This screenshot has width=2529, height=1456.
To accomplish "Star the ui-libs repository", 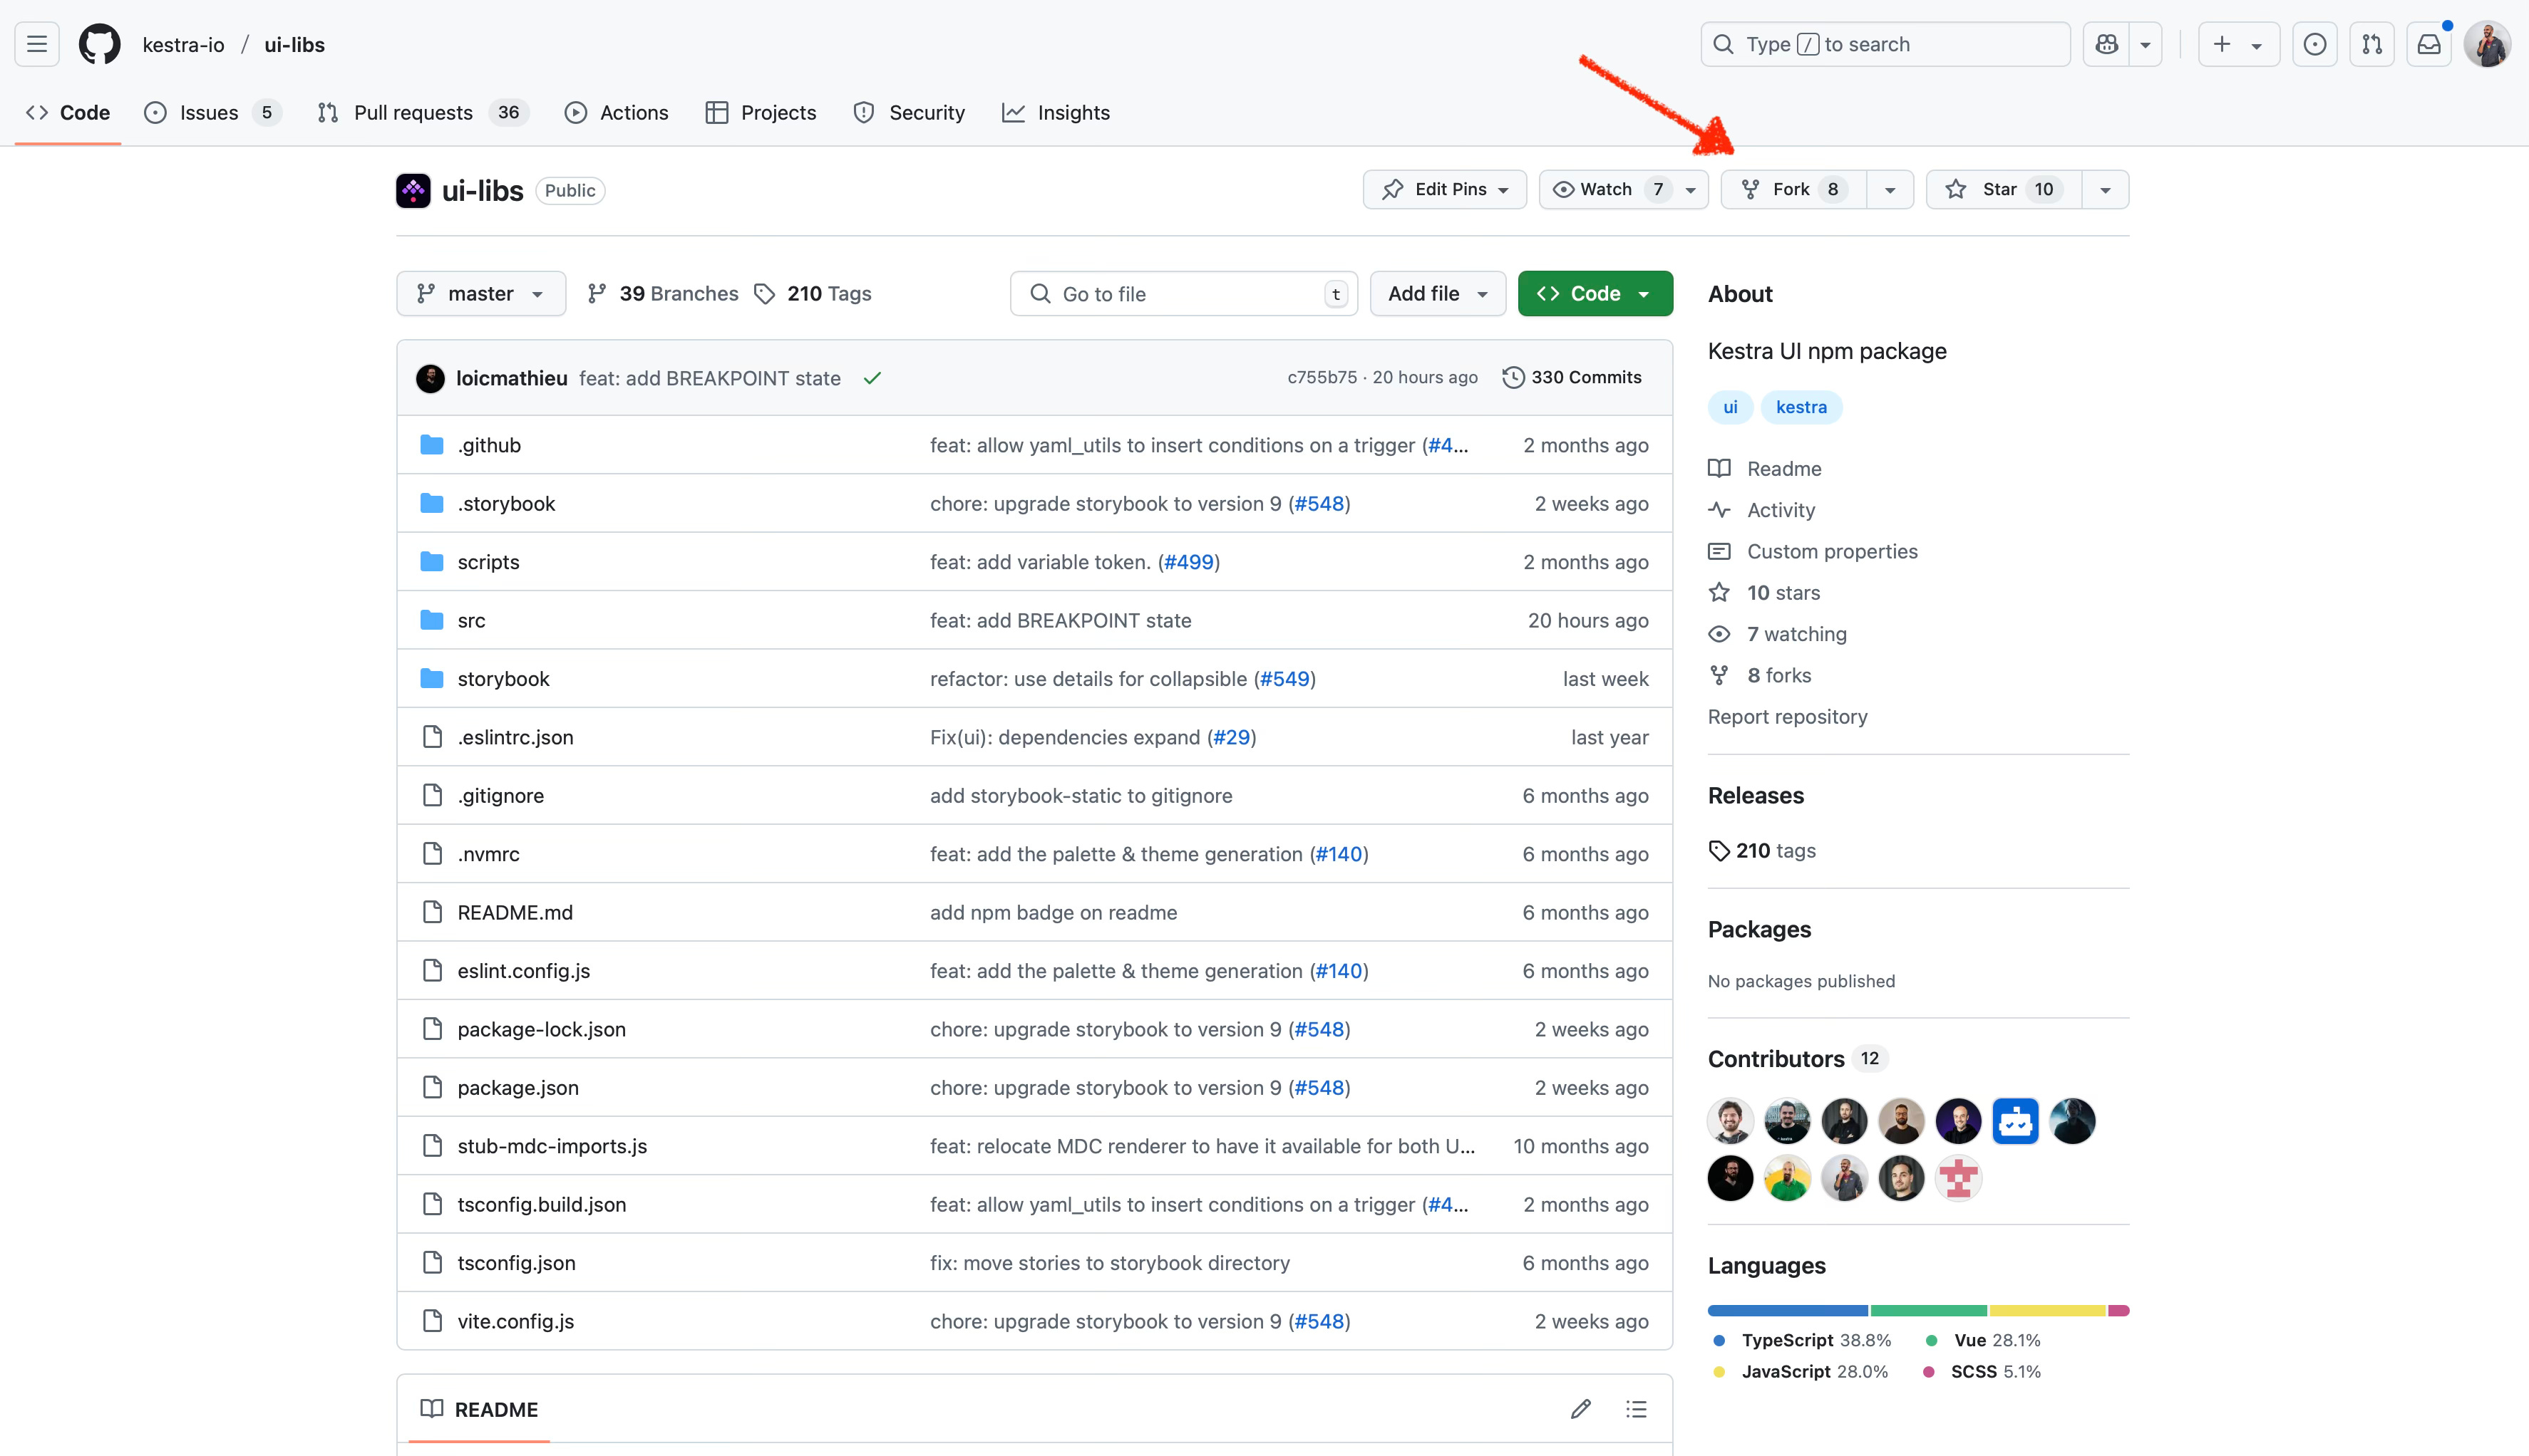I will [x=2004, y=189].
